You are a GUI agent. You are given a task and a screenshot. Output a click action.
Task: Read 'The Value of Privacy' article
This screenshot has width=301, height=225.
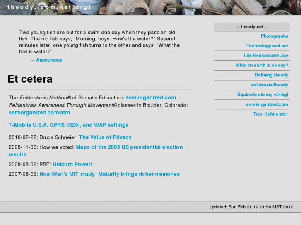pyautogui.click(x=105, y=137)
